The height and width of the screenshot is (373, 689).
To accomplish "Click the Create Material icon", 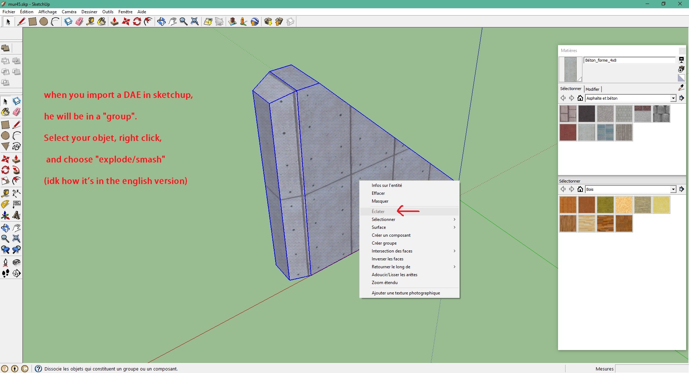I will [x=681, y=69].
